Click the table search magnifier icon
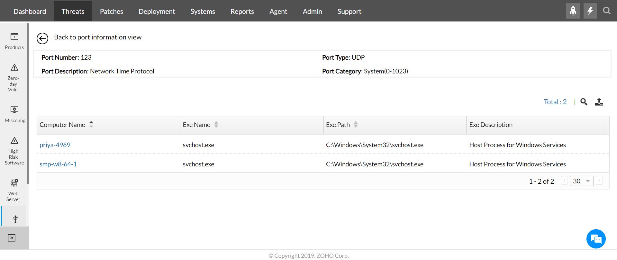The width and height of the screenshot is (617, 260). 584,102
